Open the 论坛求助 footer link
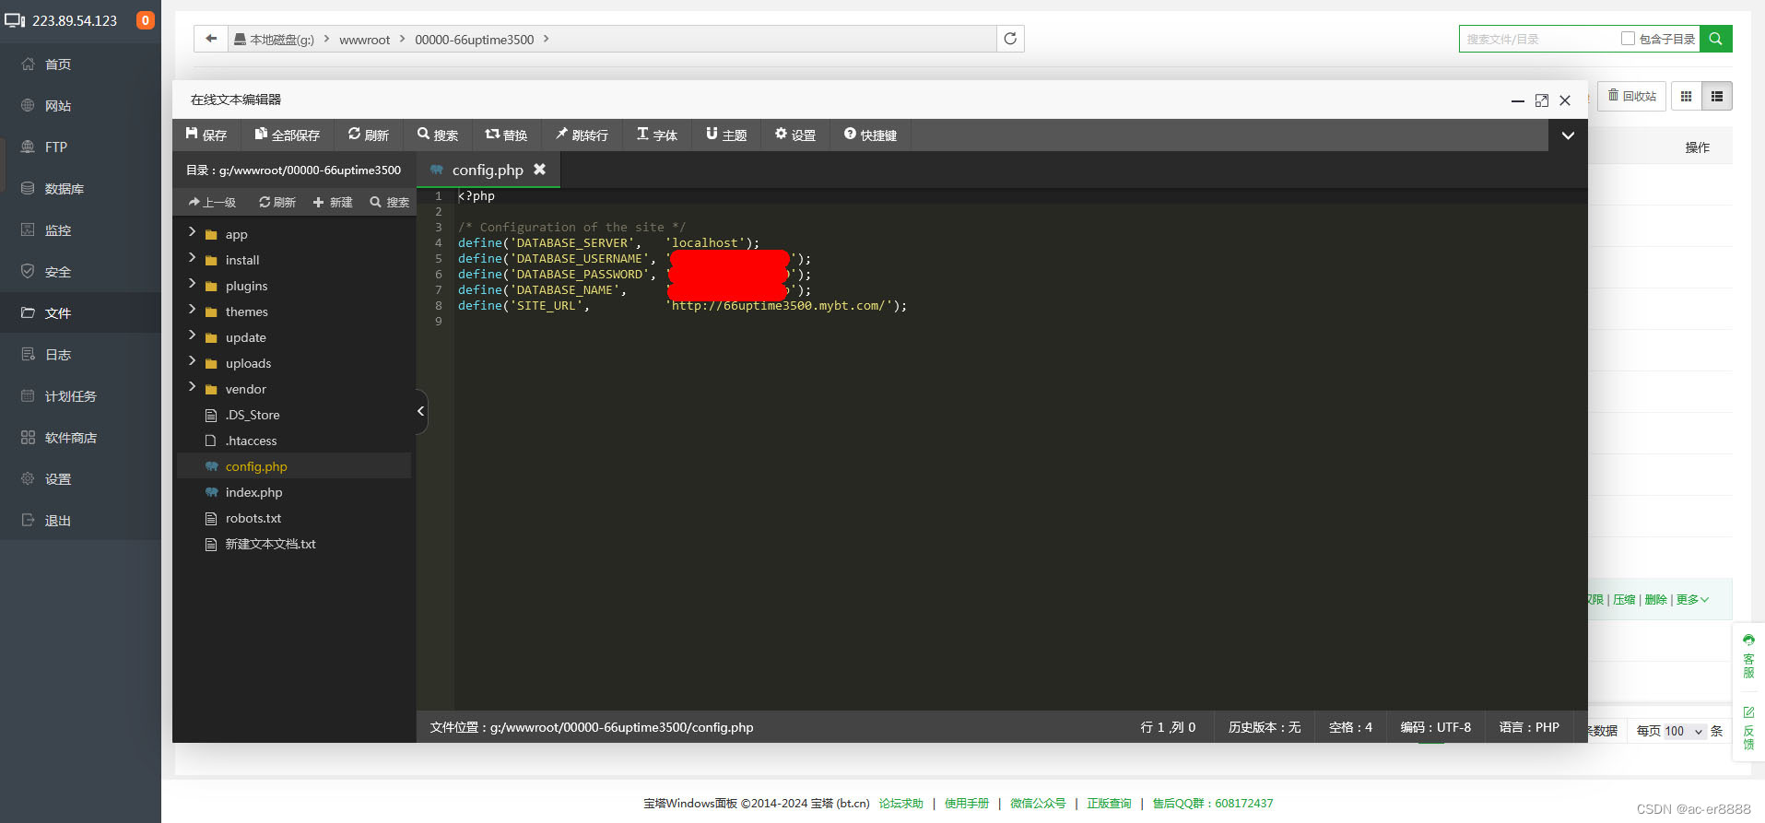Image resolution: width=1765 pixels, height=823 pixels. coord(900,804)
